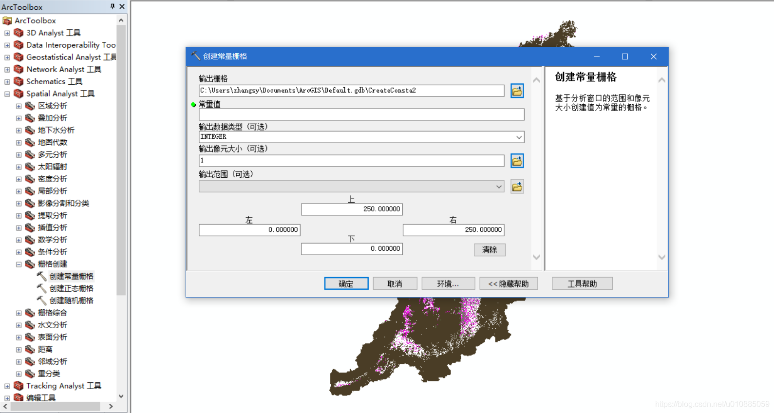774x413 pixels.
Task: Browse for output raster folder icon
Action: coord(517,91)
